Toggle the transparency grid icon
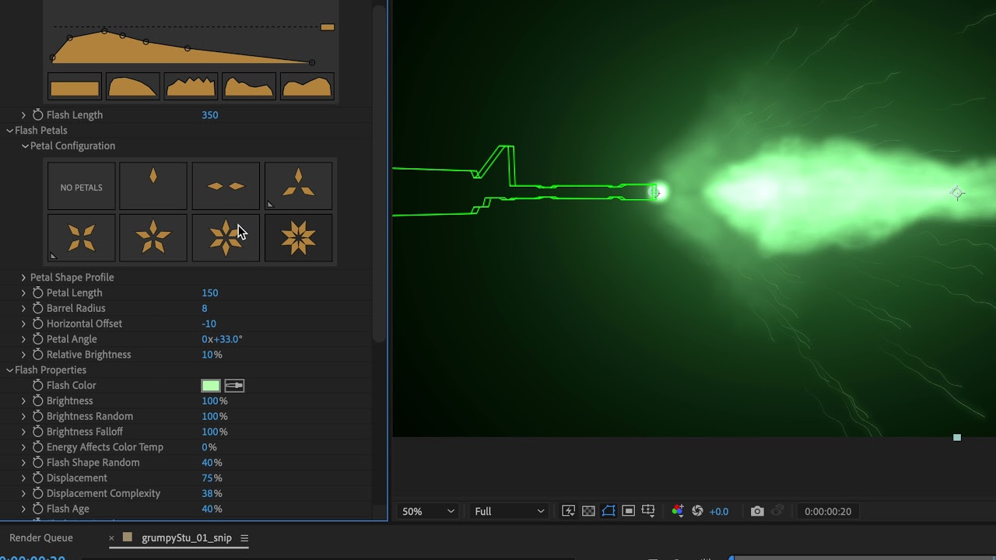 (x=588, y=511)
